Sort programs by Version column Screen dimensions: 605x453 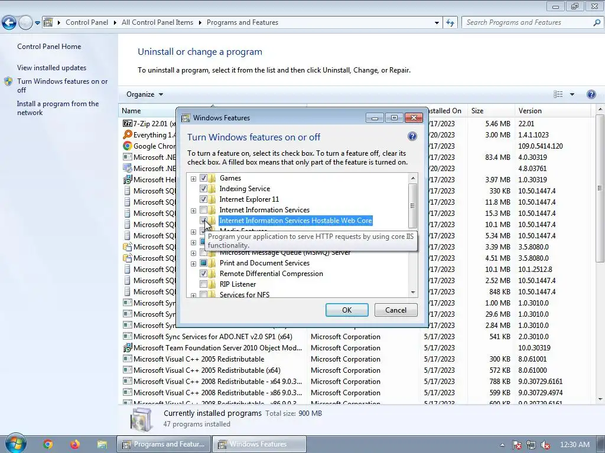552,110
